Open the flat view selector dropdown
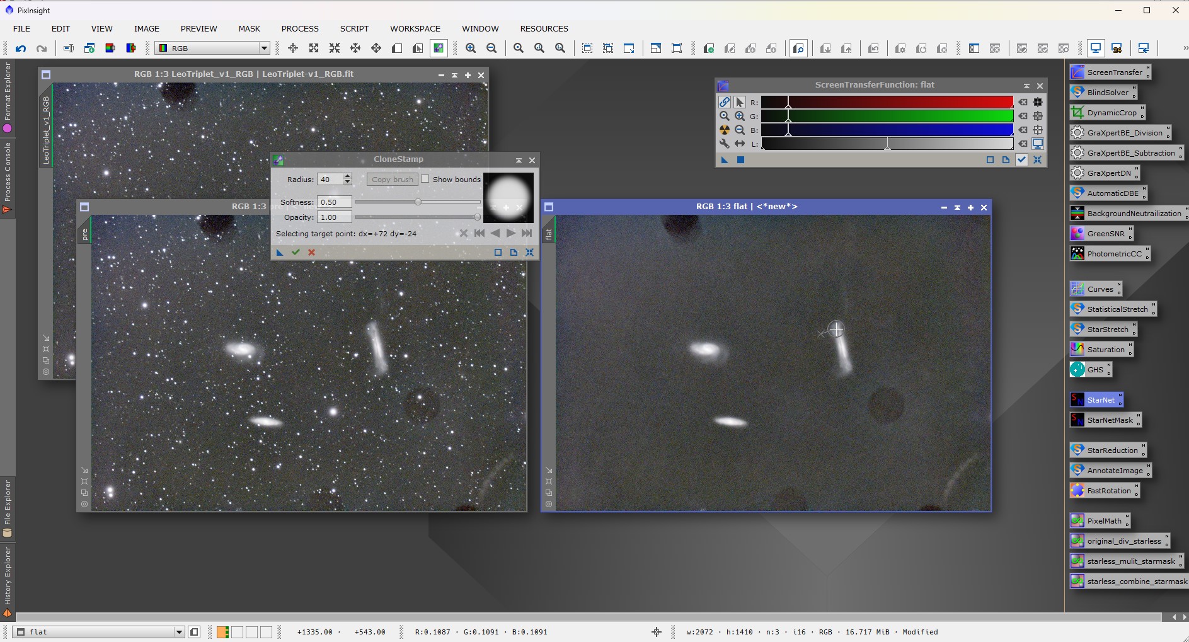 click(99, 632)
